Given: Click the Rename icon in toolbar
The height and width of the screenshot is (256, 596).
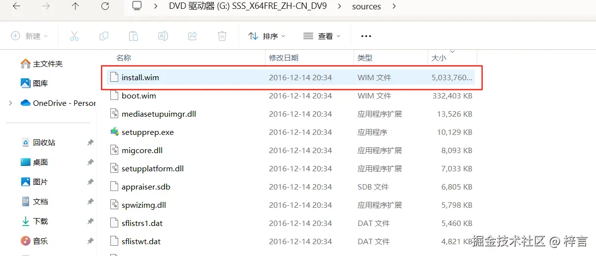Looking at the screenshot, I should click(163, 36).
